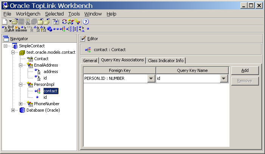Viewport: 265px width, 154px height.
Task: Open the Query Key Name id dropdown
Action: [223, 79]
